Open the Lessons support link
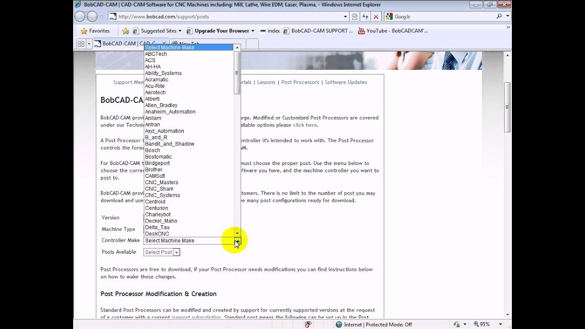Viewport: 585px width, 329px height. click(x=266, y=82)
